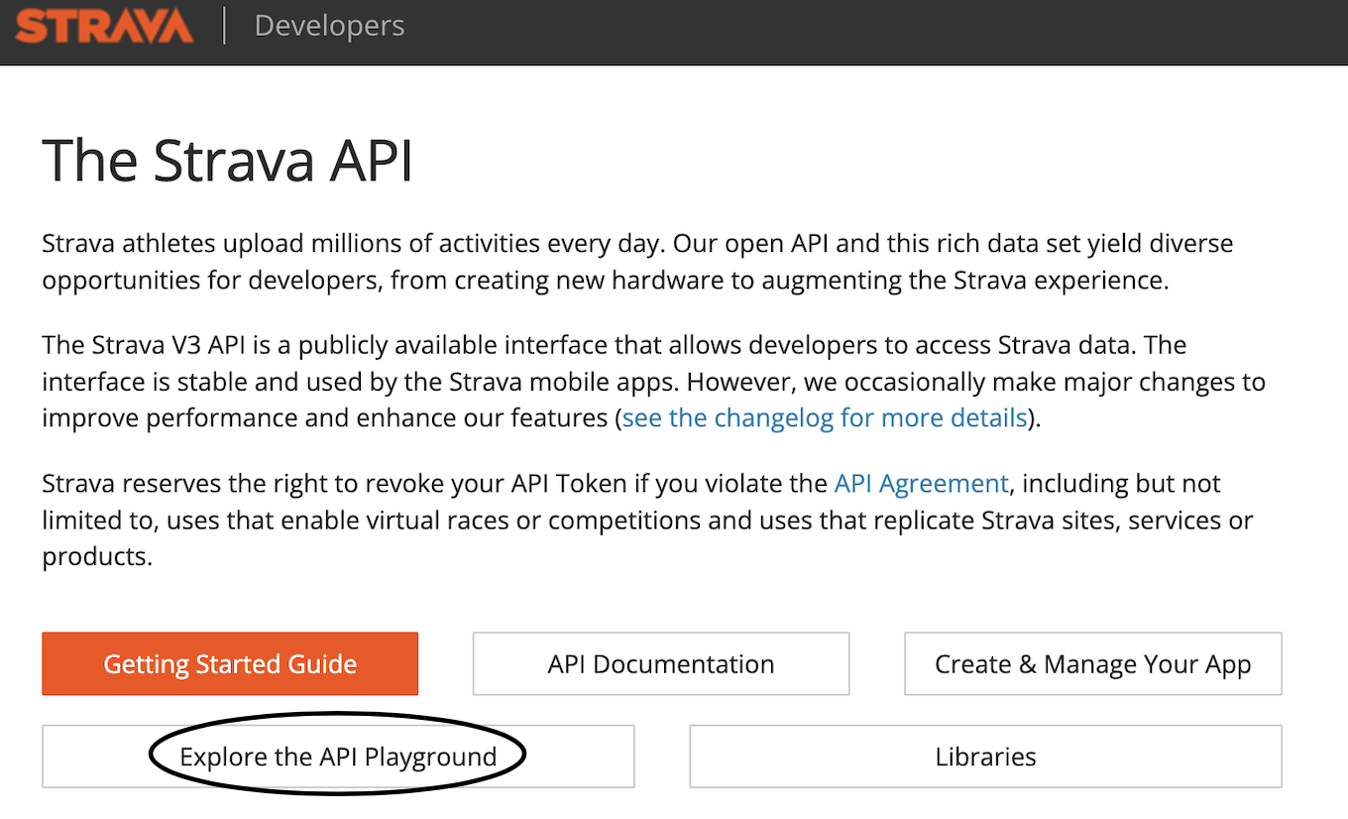Image resolution: width=1348 pixels, height=819 pixels.
Task: Click paragraph starting 'Strava athletes upload millions'
Action: pos(637,262)
